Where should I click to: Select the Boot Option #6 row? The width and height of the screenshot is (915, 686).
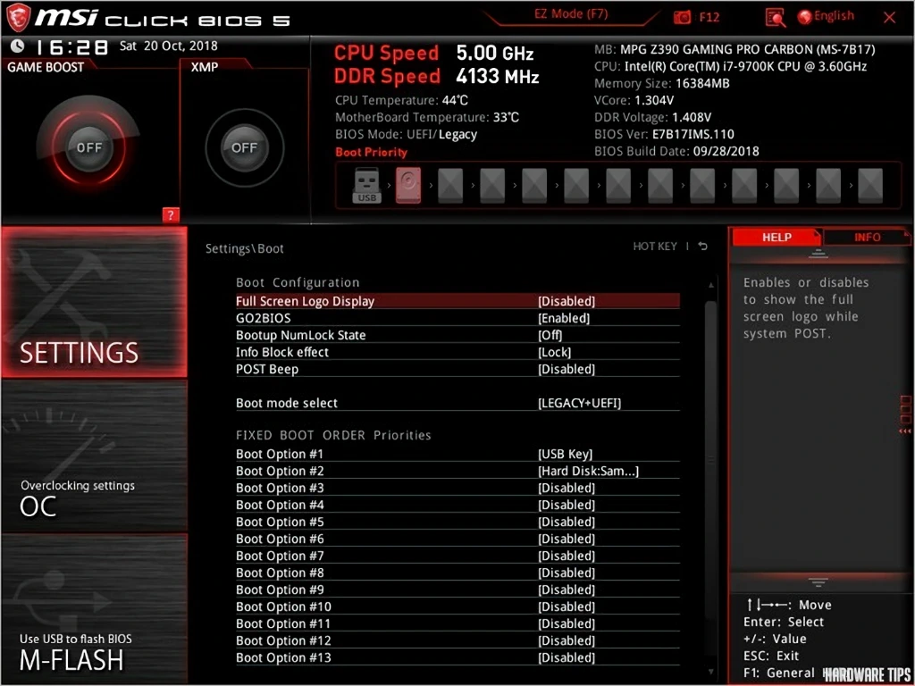(457, 539)
